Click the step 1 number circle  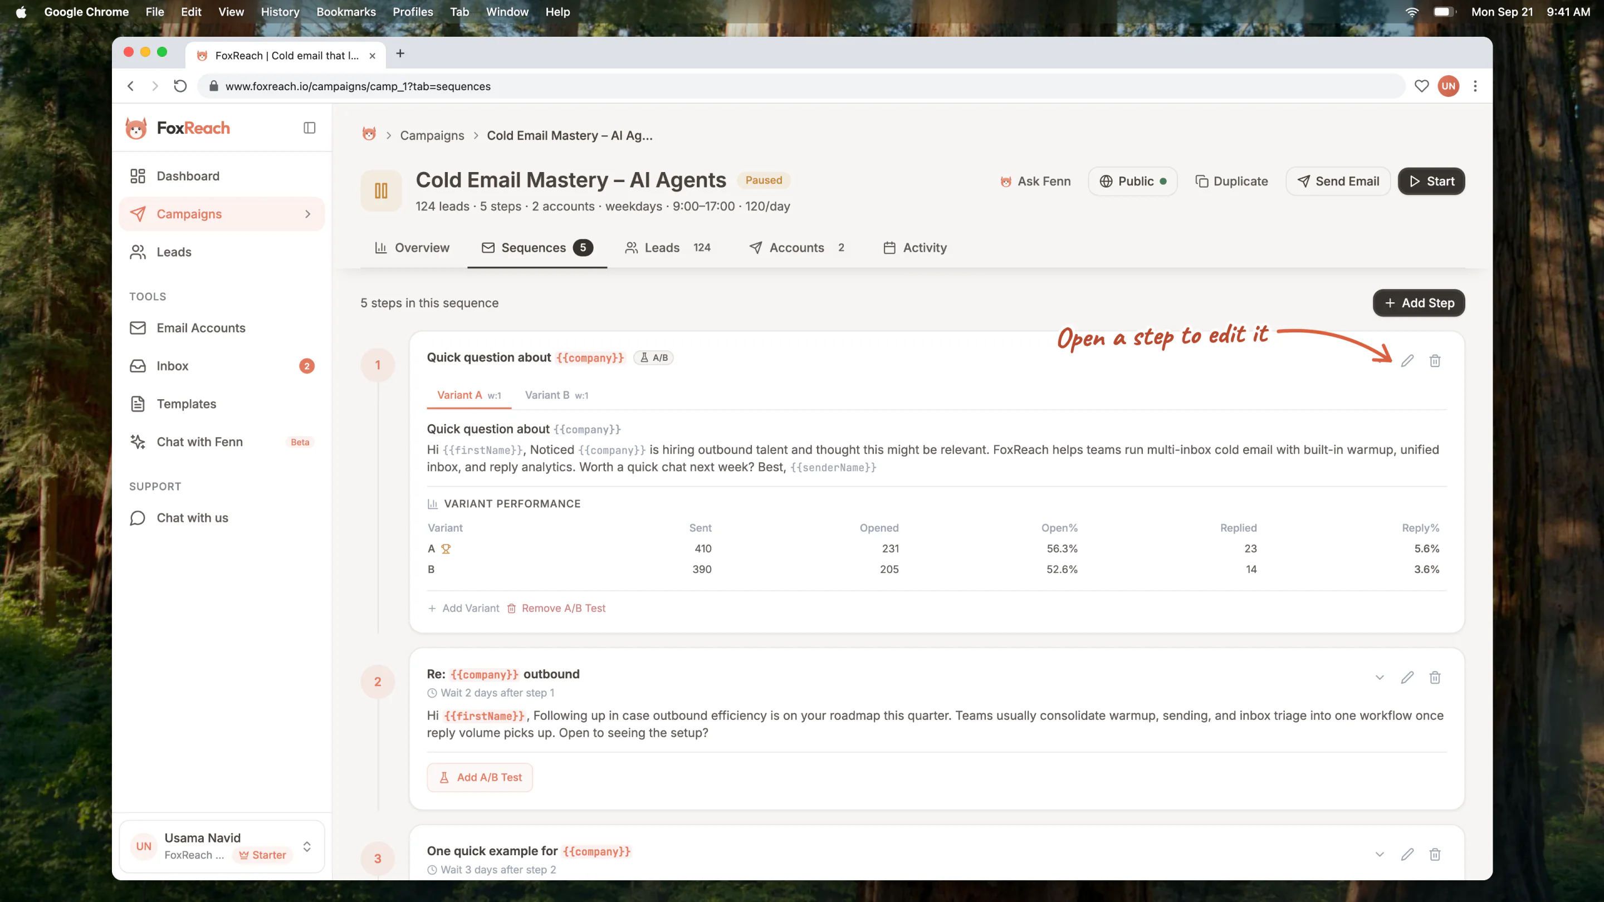(378, 365)
